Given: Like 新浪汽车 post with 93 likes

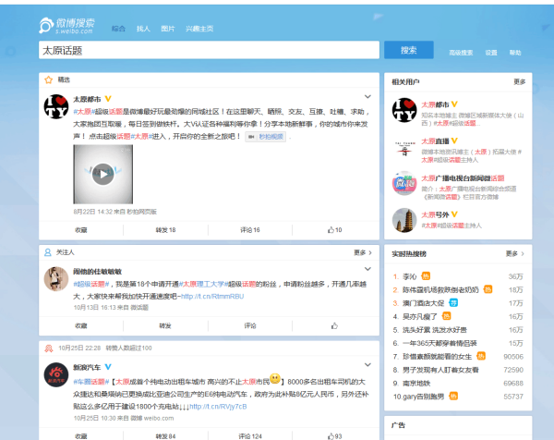Looking at the screenshot, I should (x=334, y=436).
